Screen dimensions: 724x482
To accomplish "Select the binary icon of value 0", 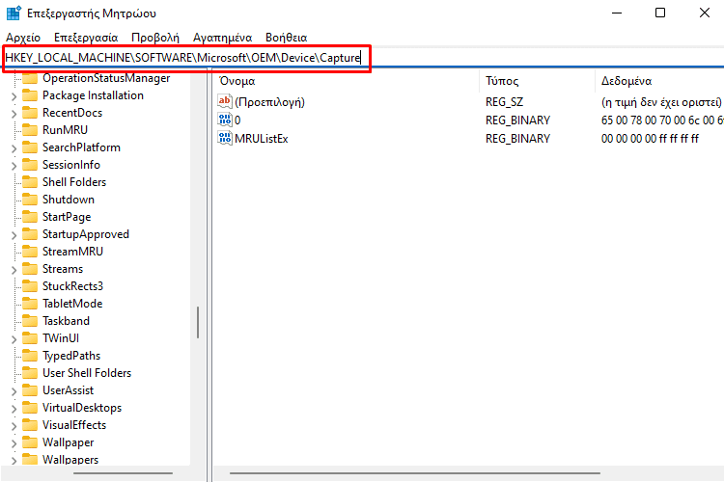I will [225, 120].
